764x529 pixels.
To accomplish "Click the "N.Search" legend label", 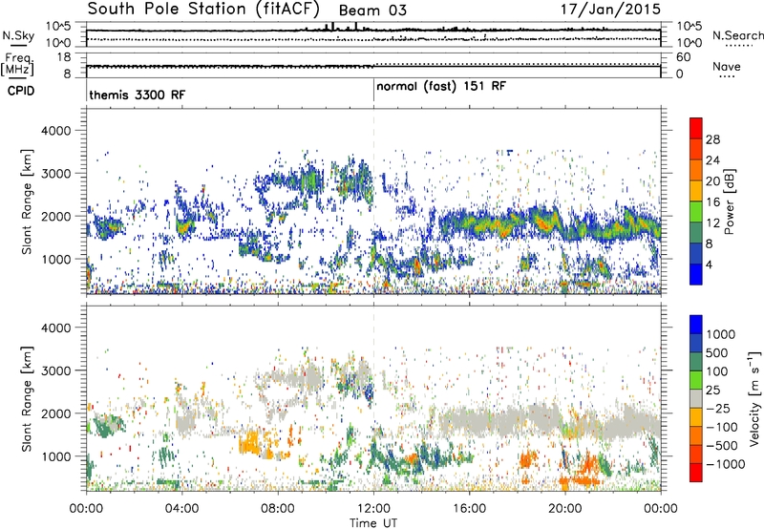I will click(x=737, y=35).
